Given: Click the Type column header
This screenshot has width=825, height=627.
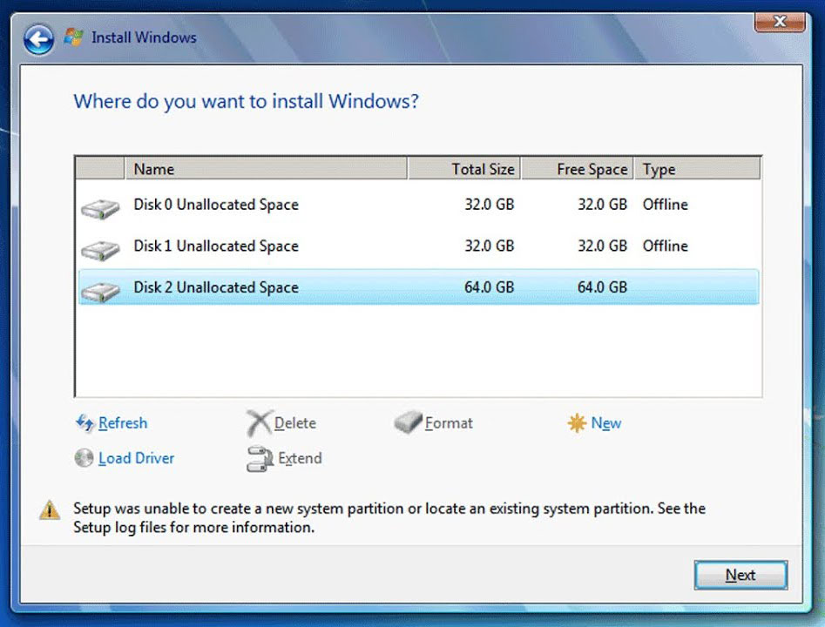Looking at the screenshot, I should pyautogui.click(x=659, y=168).
